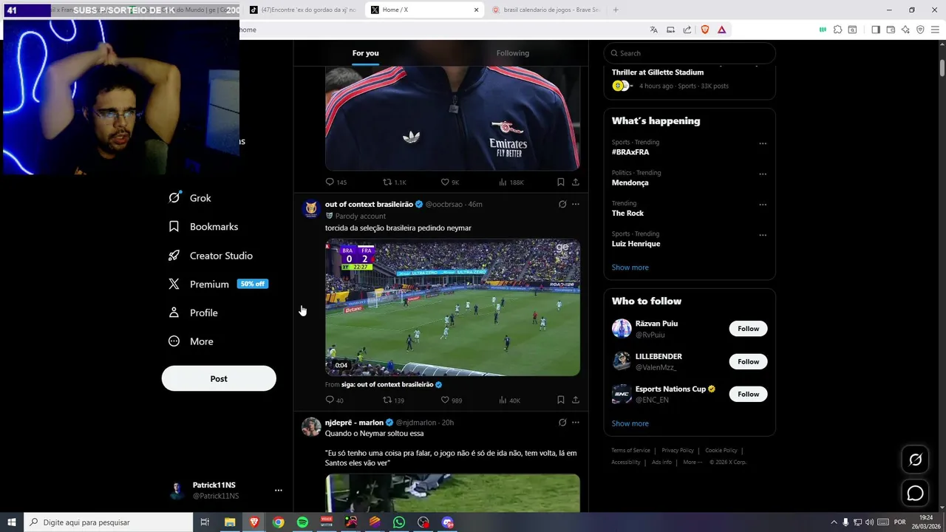Switch to the Following tab

[x=513, y=53]
